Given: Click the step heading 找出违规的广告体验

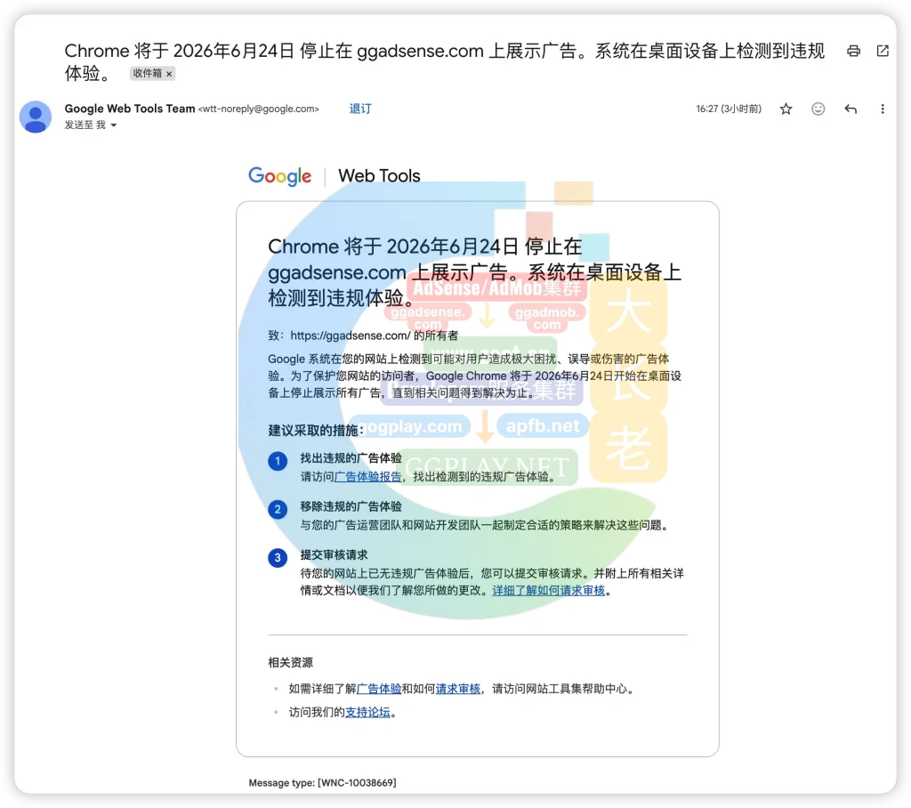Looking at the screenshot, I should tap(351, 458).
